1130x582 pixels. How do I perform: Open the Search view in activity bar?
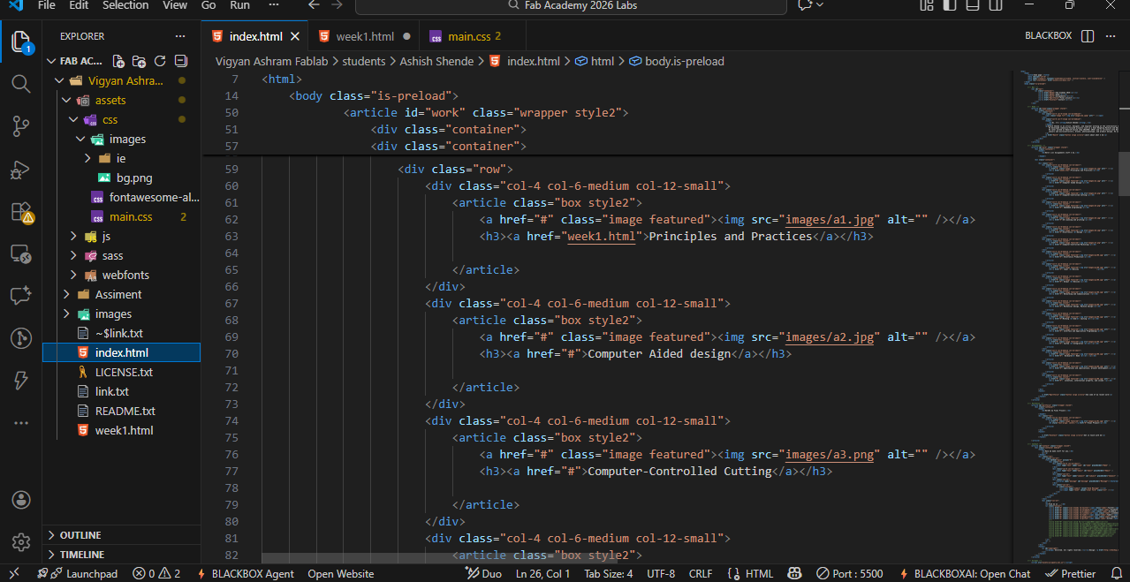tap(21, 84)
